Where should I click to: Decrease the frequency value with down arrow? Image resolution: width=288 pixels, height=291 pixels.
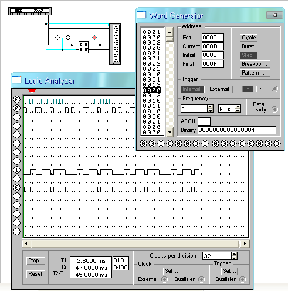(211, 110)
